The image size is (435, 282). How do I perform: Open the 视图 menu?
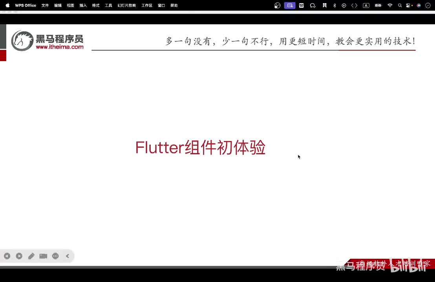tap(70, 5)
